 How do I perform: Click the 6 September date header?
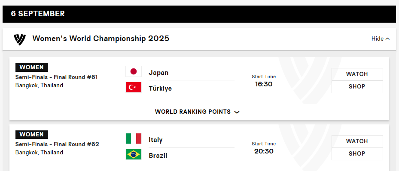pos(38,14)
